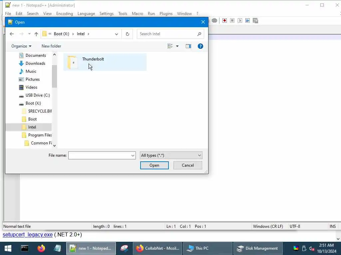341x255 pixels.
Task: Click the macro Playback icon
Action: (x=240, y=21)
